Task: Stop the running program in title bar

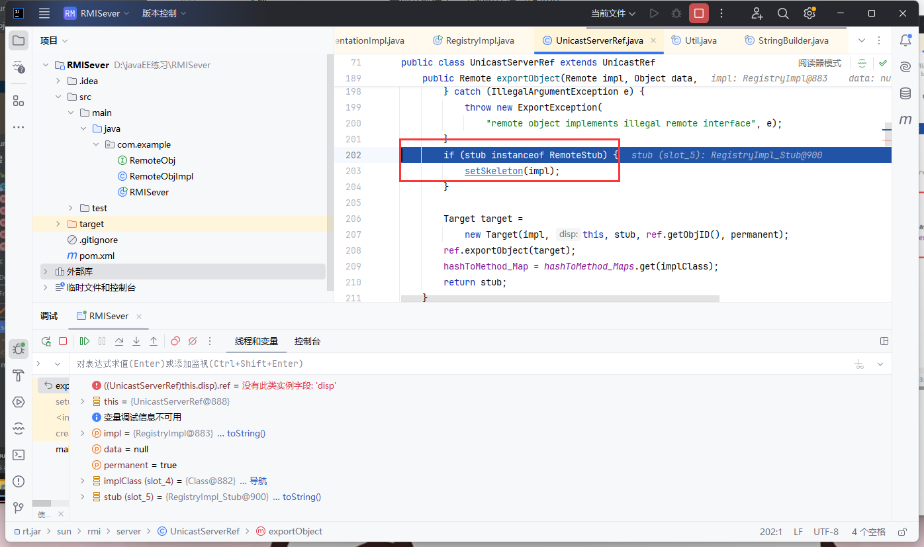Action: click(699, 13)
